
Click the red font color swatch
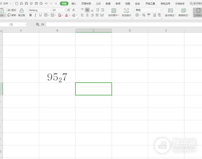(66, 15)
